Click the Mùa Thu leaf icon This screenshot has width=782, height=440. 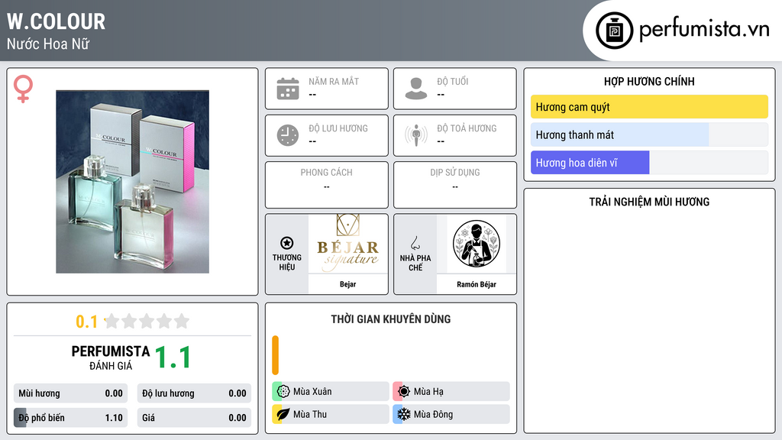(283, 414)
